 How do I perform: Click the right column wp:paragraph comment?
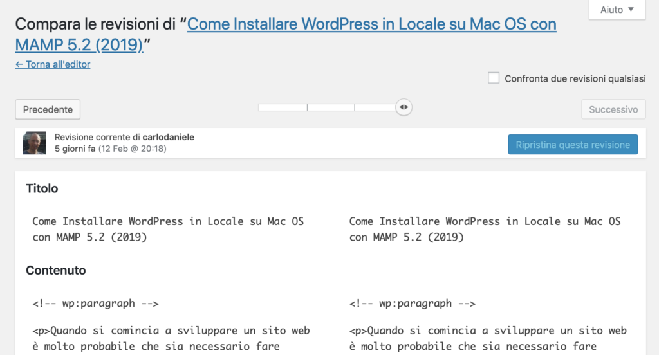click(413, 304)
